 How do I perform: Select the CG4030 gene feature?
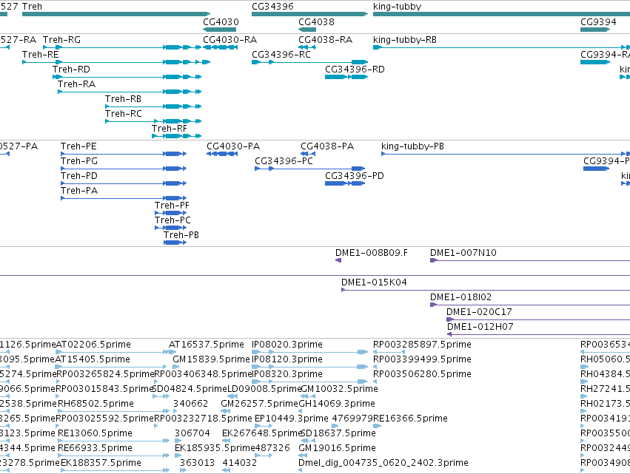(219, 30)
